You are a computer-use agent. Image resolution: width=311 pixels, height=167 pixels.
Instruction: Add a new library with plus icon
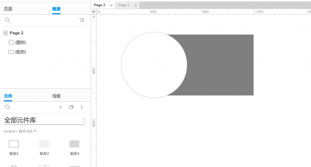pos(60,107)
